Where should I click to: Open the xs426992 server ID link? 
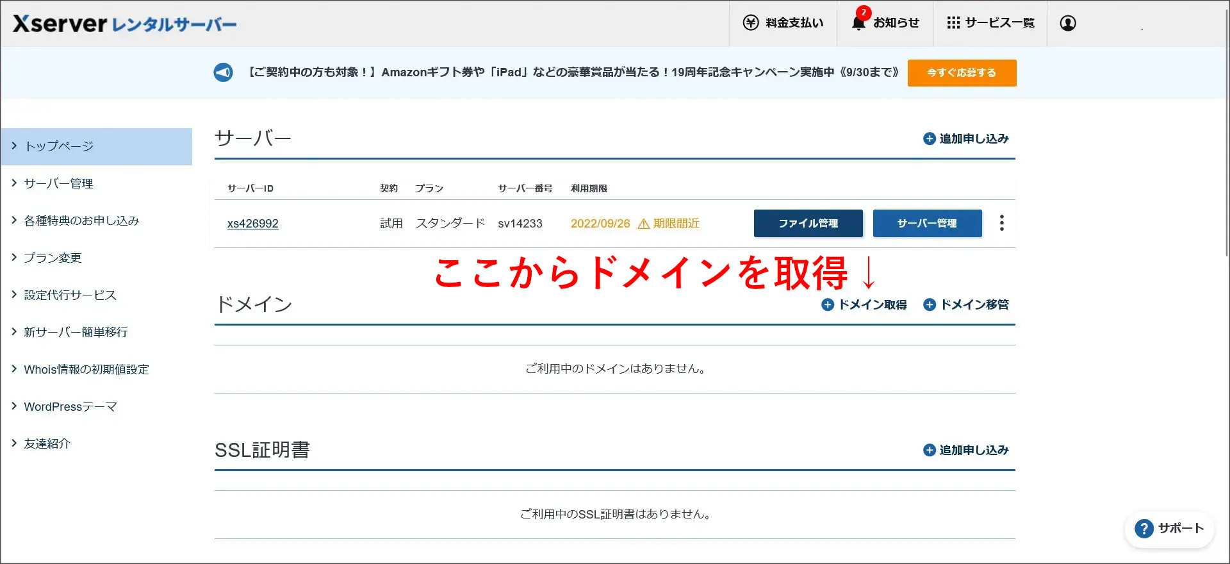pyautogui.click(x=252, y=224)
